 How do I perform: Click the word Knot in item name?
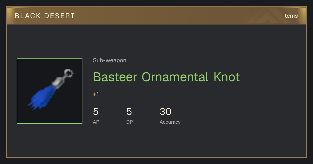[x=226, y=77]
